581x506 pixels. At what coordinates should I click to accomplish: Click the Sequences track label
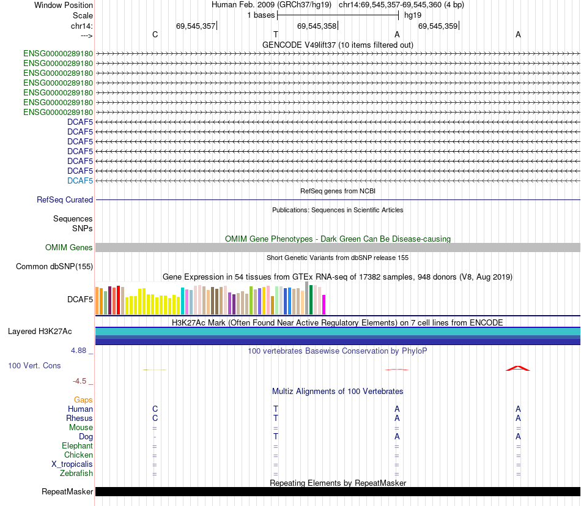tap(73, 218)
